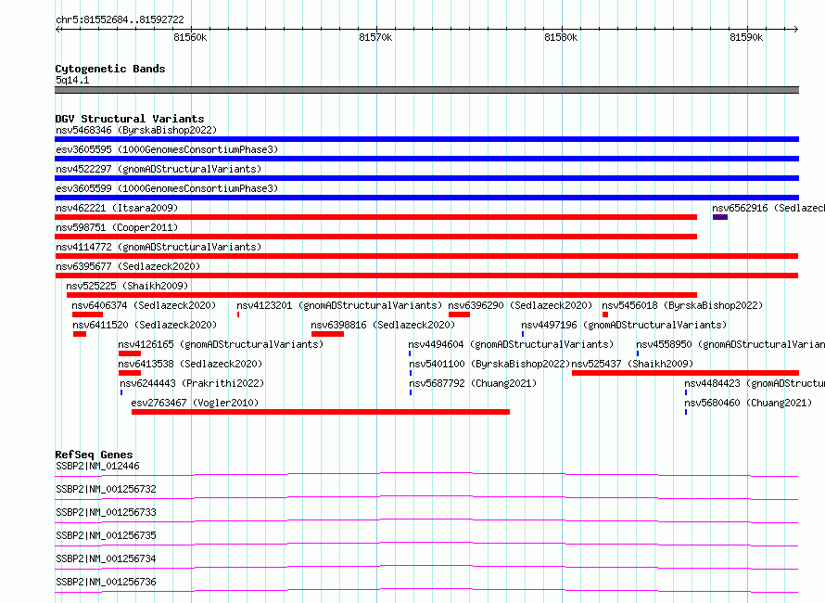Click the esv3605599 (1000GenomesConsortiumPhase3) label
Image resolution: width=825 pixels, height=603 pixels.
pos(167,188)
